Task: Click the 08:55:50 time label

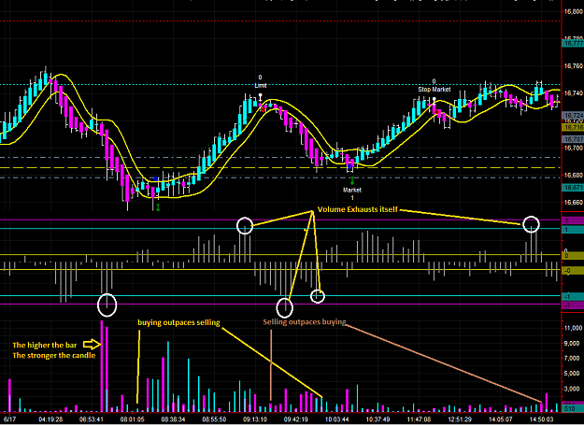Action: point(214,419)
